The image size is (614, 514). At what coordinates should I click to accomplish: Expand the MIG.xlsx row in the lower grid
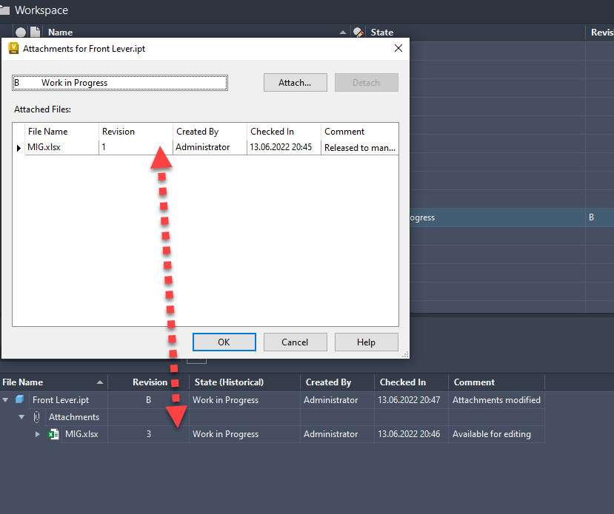pyautogui.click(x=39, y=434)
